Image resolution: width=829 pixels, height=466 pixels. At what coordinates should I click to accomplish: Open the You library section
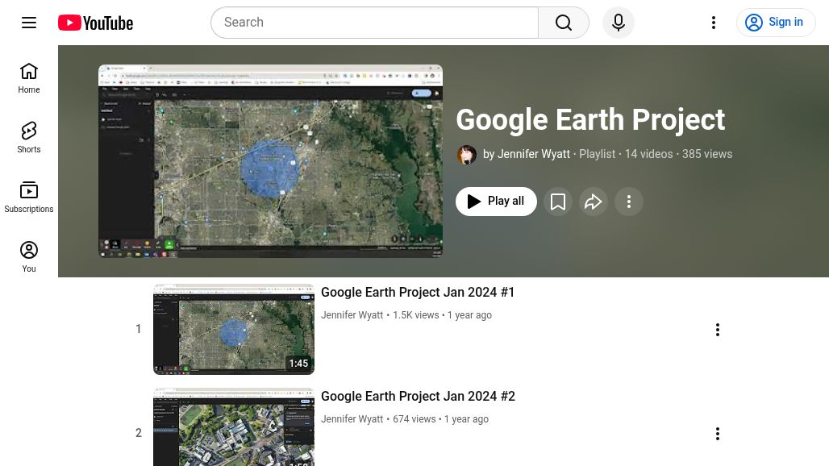[x=29, y=256]
